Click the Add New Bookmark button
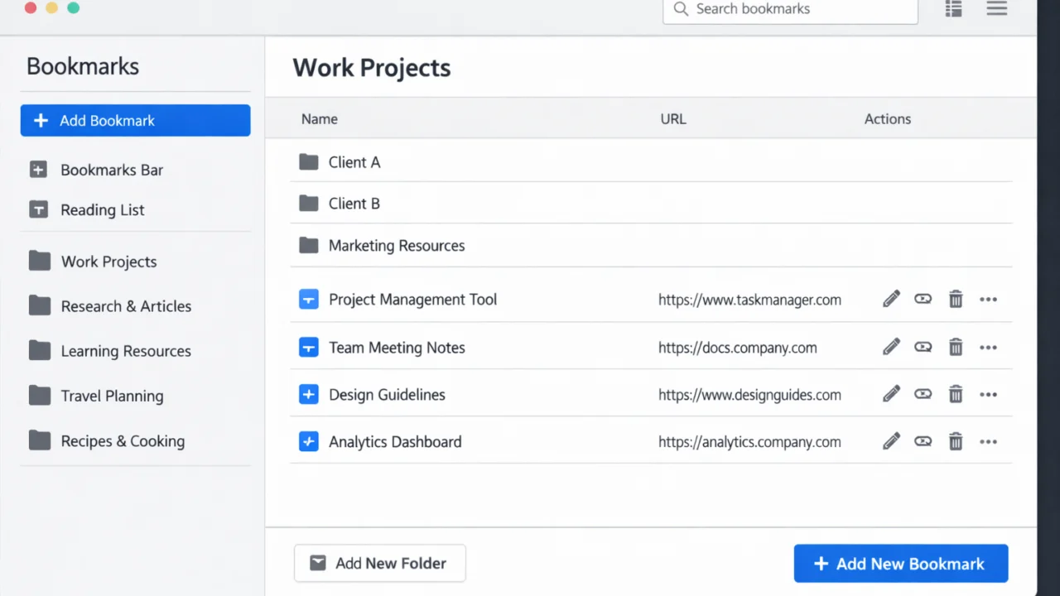This screenshot has height=596, width=1060. coord(900,564)
